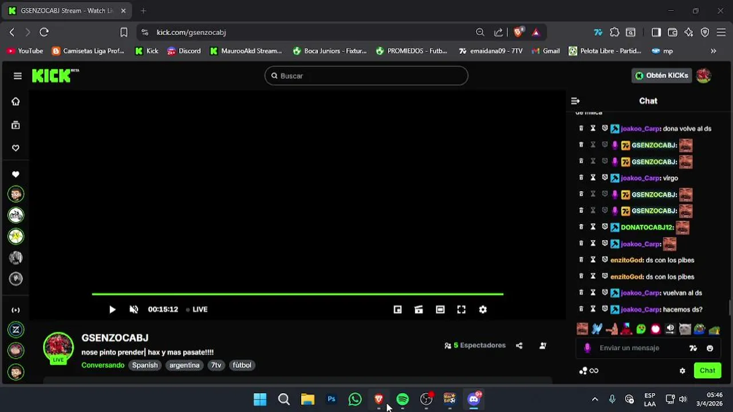
Task: Open a new browser tab
Action: click(x=143, y=10)
